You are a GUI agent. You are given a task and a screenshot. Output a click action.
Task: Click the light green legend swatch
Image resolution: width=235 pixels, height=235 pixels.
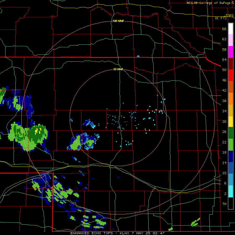tap(231, 145)
